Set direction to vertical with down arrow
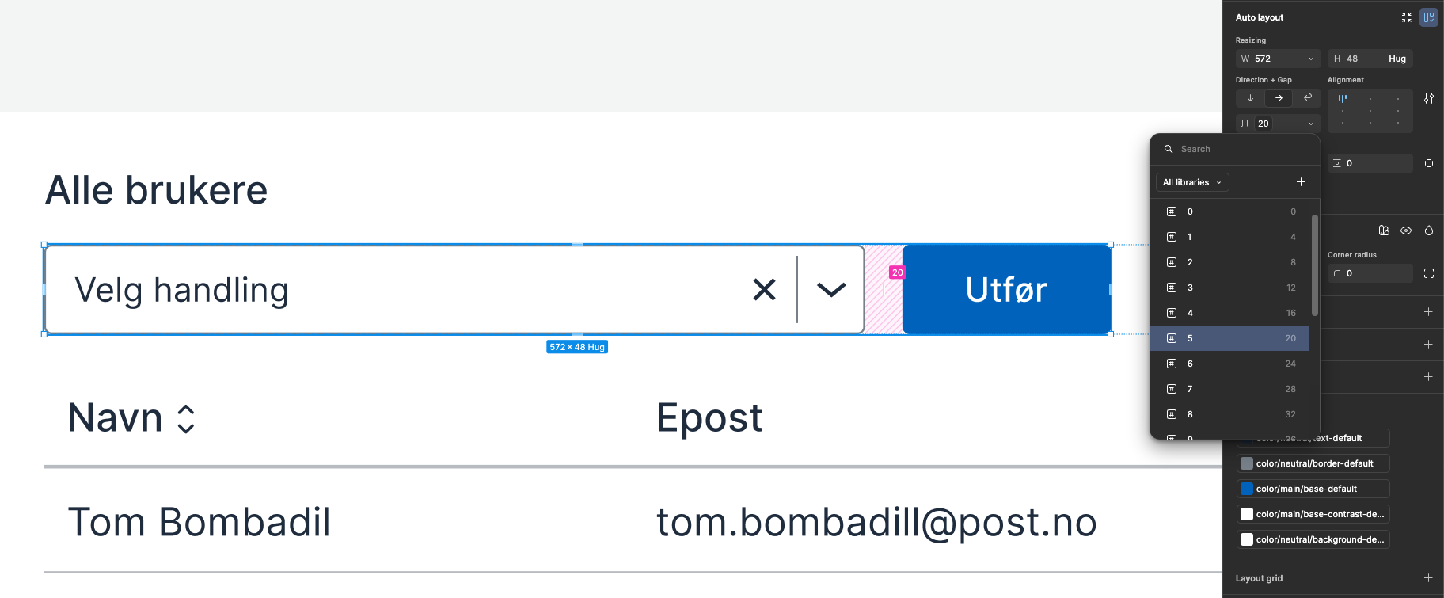Image resolution: width=1444 pixels, height=598 pixels. [x=1250, y=98]
